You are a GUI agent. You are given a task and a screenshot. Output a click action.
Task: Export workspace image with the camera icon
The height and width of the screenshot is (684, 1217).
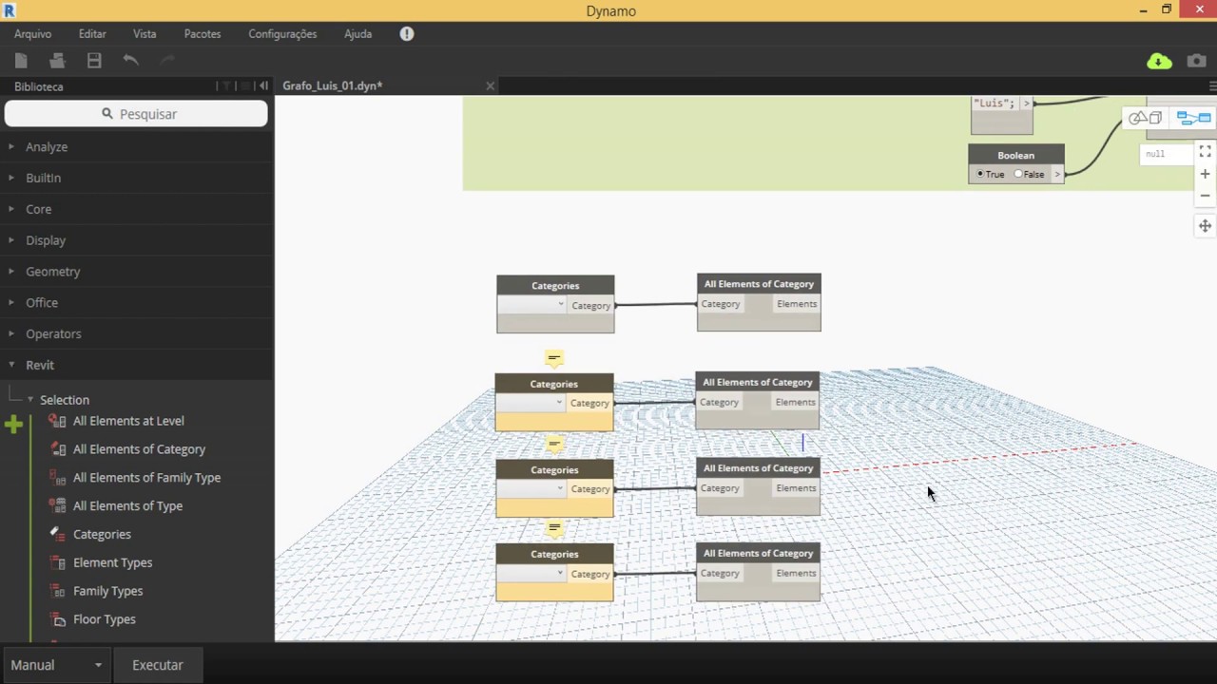click(1196, 61)
